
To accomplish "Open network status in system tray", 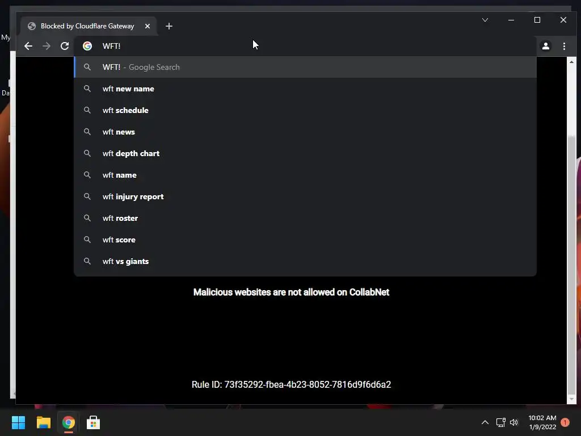I will [x=500, y=422].
